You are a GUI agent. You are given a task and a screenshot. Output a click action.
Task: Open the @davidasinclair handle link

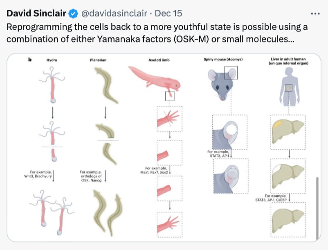114,13
